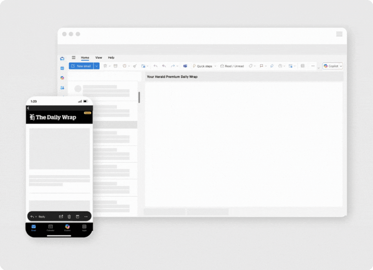Tap the back arrow on phone
Viewport: 373px width, 270px height.
click(x=28, y=108)
